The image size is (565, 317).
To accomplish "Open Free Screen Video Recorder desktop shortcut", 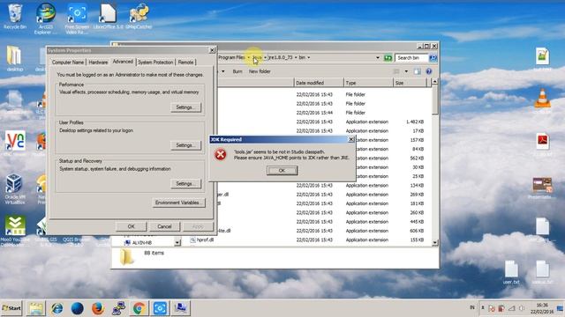I will (77, 18).
